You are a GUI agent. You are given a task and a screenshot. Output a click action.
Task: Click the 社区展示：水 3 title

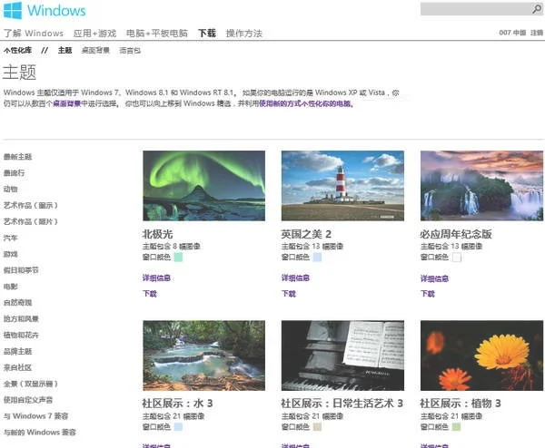(x=177, y=404)
